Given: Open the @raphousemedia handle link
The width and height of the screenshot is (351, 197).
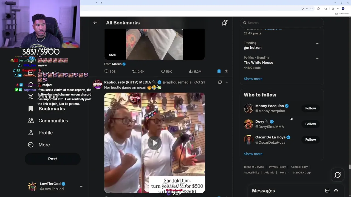Looking at the screenshot, I should [177, 82].
